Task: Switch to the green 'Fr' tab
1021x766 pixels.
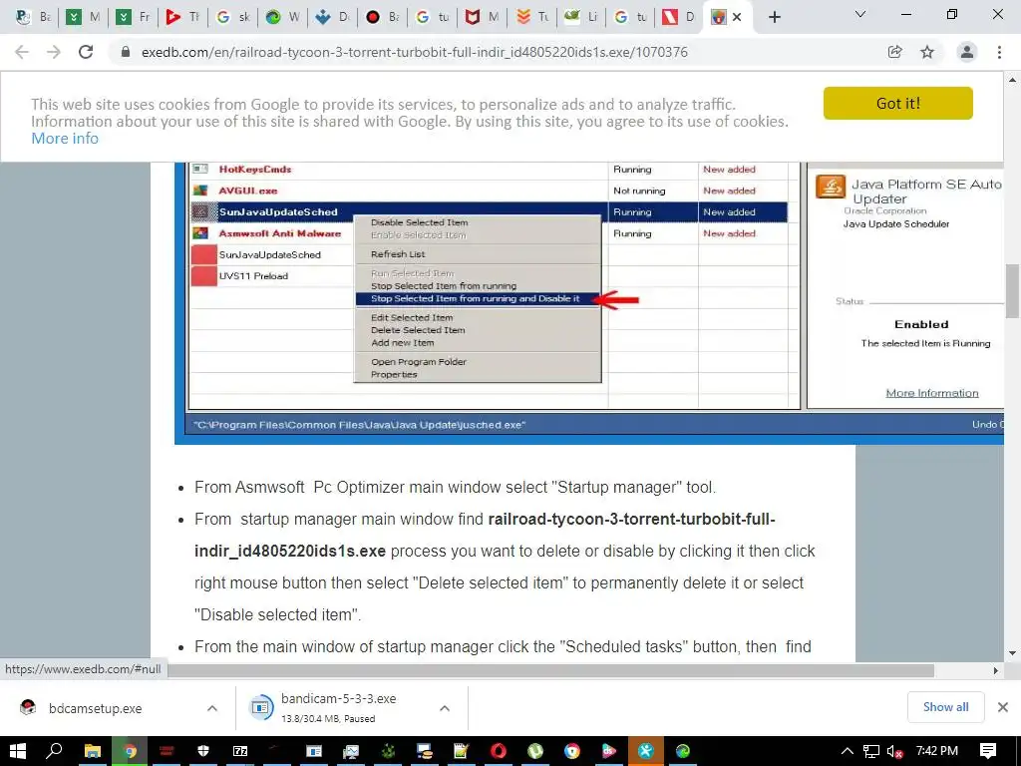Action: [133, 17]
